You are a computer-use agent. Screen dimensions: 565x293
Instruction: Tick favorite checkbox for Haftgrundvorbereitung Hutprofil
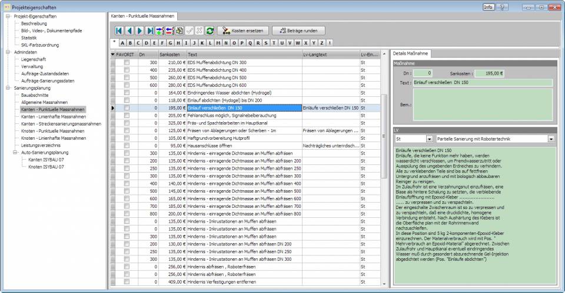[x=127, y=138]
